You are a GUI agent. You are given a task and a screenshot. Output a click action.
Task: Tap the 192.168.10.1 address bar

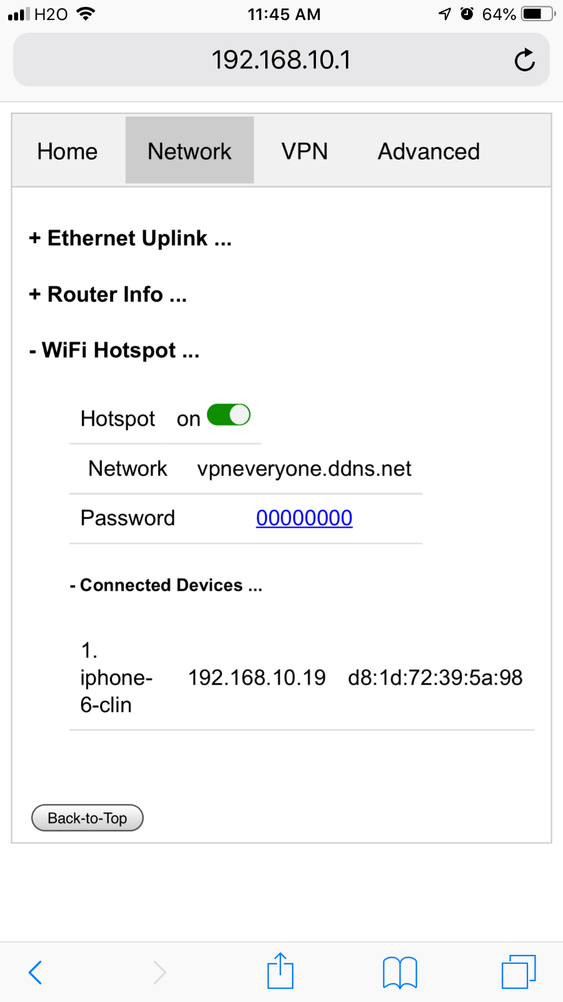click(x=281, y=59)
